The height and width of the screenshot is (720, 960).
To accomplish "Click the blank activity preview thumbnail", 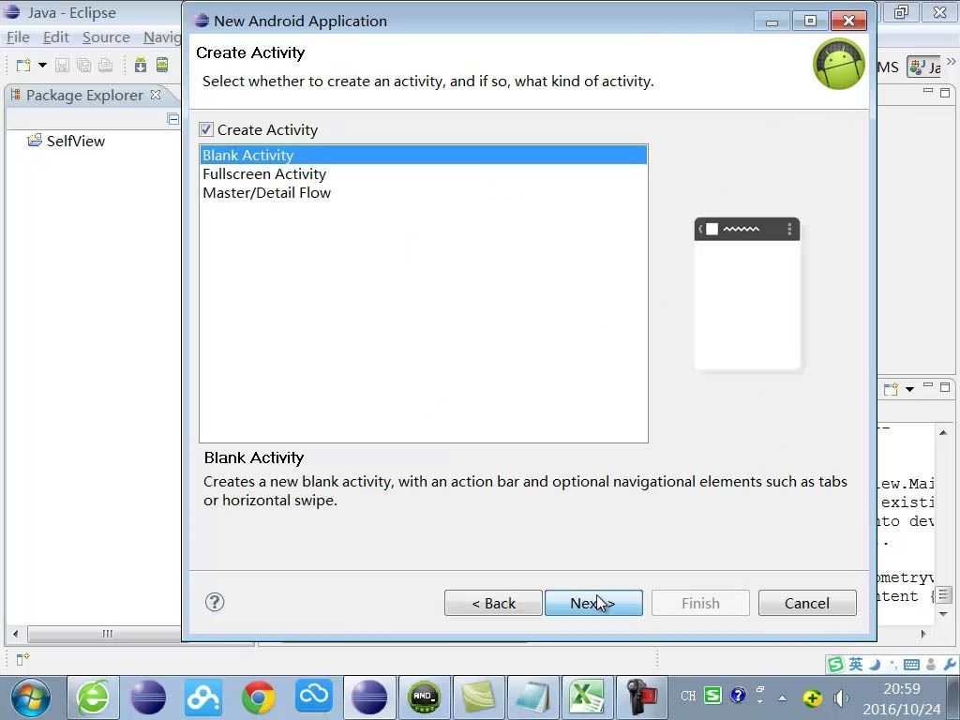I will tap(747, 293).
